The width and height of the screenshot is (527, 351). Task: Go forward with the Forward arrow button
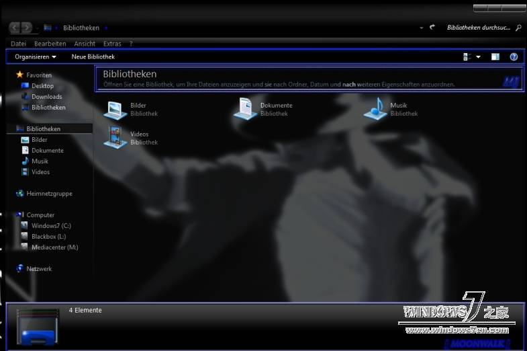coord(27,28)
